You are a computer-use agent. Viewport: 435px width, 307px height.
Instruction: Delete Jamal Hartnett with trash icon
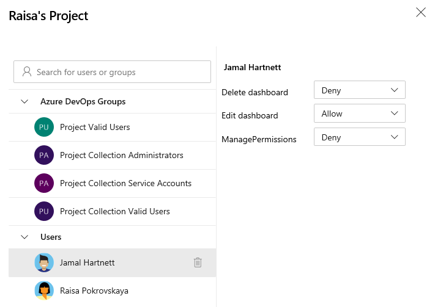point(198,262)
